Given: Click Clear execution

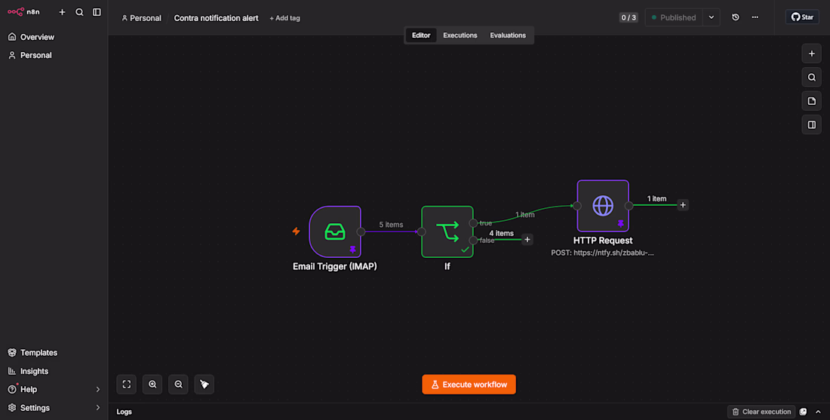Looking at the screenshot, I should point(762,412).
